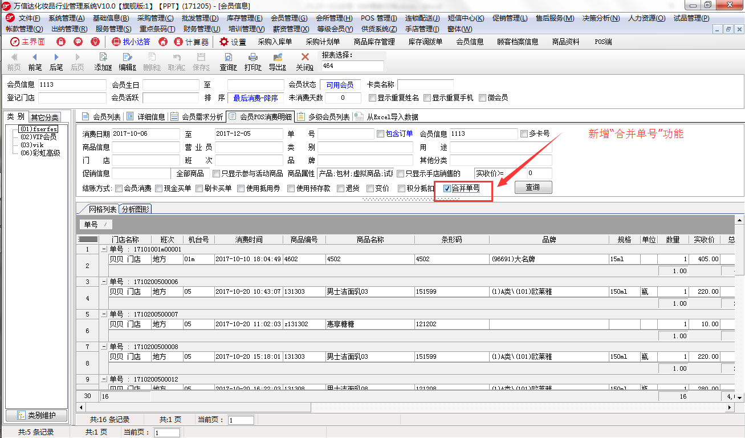This screenshot has width=745, height=438.
Task: Toggle 显示重复姓名 checkbox
Action: pos(373,98)
